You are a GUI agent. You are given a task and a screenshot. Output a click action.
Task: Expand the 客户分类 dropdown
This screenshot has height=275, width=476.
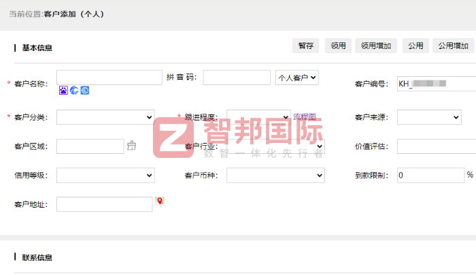click(105, 118)
